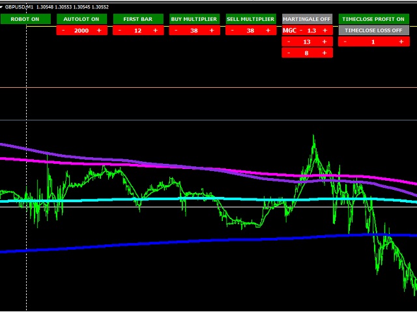417x312 pixels.
Task: Increase the buy multiplier value
Action: (x=212, y=31)
